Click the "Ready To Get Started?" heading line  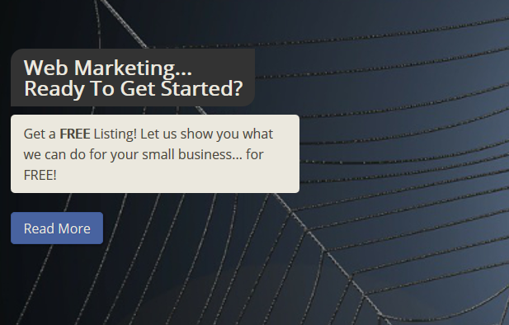[134, 88]
